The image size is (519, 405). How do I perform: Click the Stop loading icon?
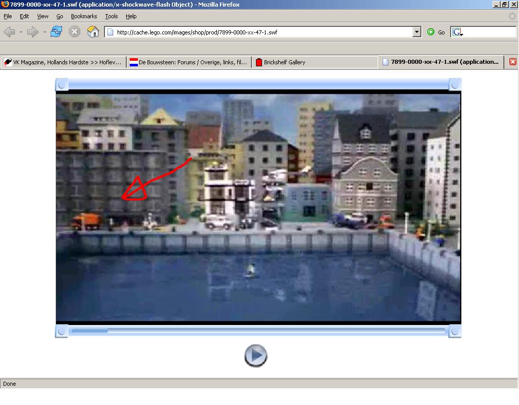coord(75,32)
